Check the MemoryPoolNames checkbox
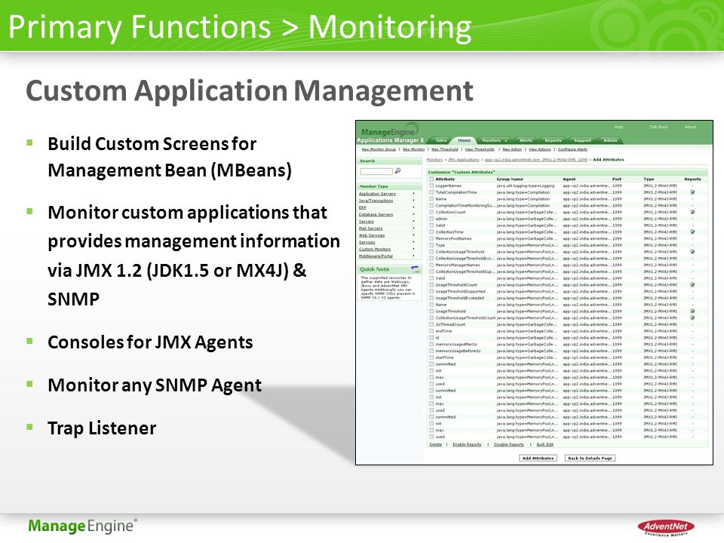The image size is (724, 543). tap(431, 239)
